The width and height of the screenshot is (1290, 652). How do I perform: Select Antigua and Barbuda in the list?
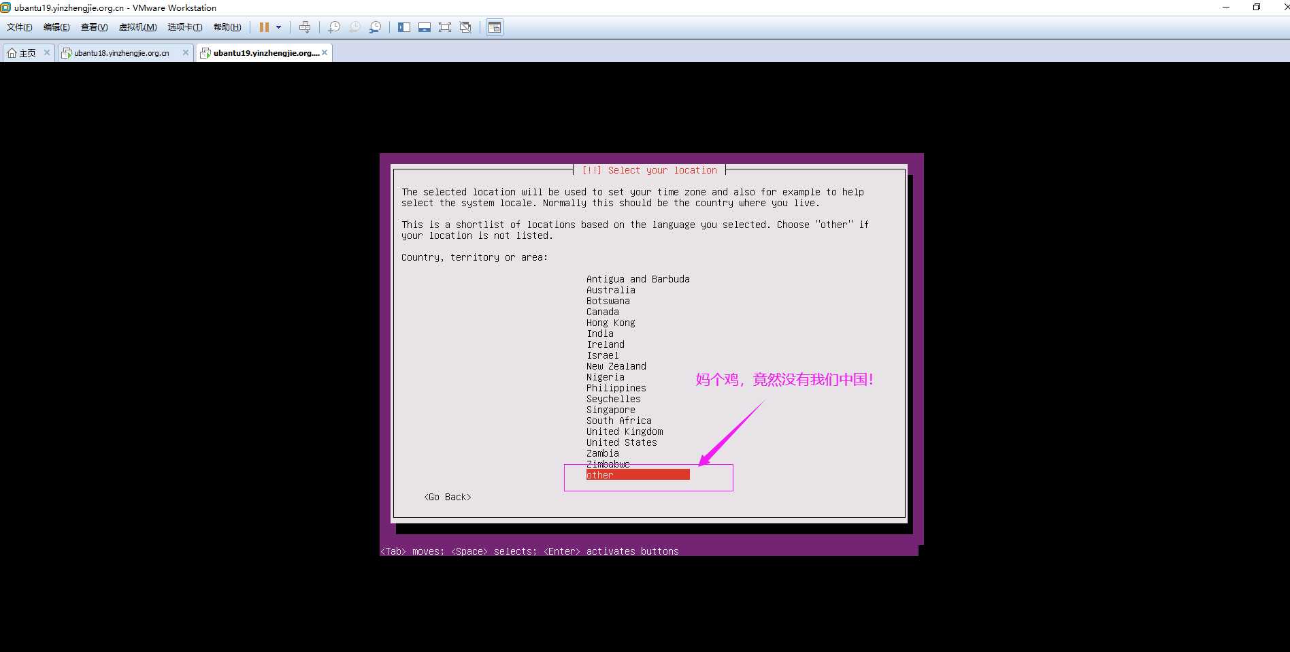(638, 279)
